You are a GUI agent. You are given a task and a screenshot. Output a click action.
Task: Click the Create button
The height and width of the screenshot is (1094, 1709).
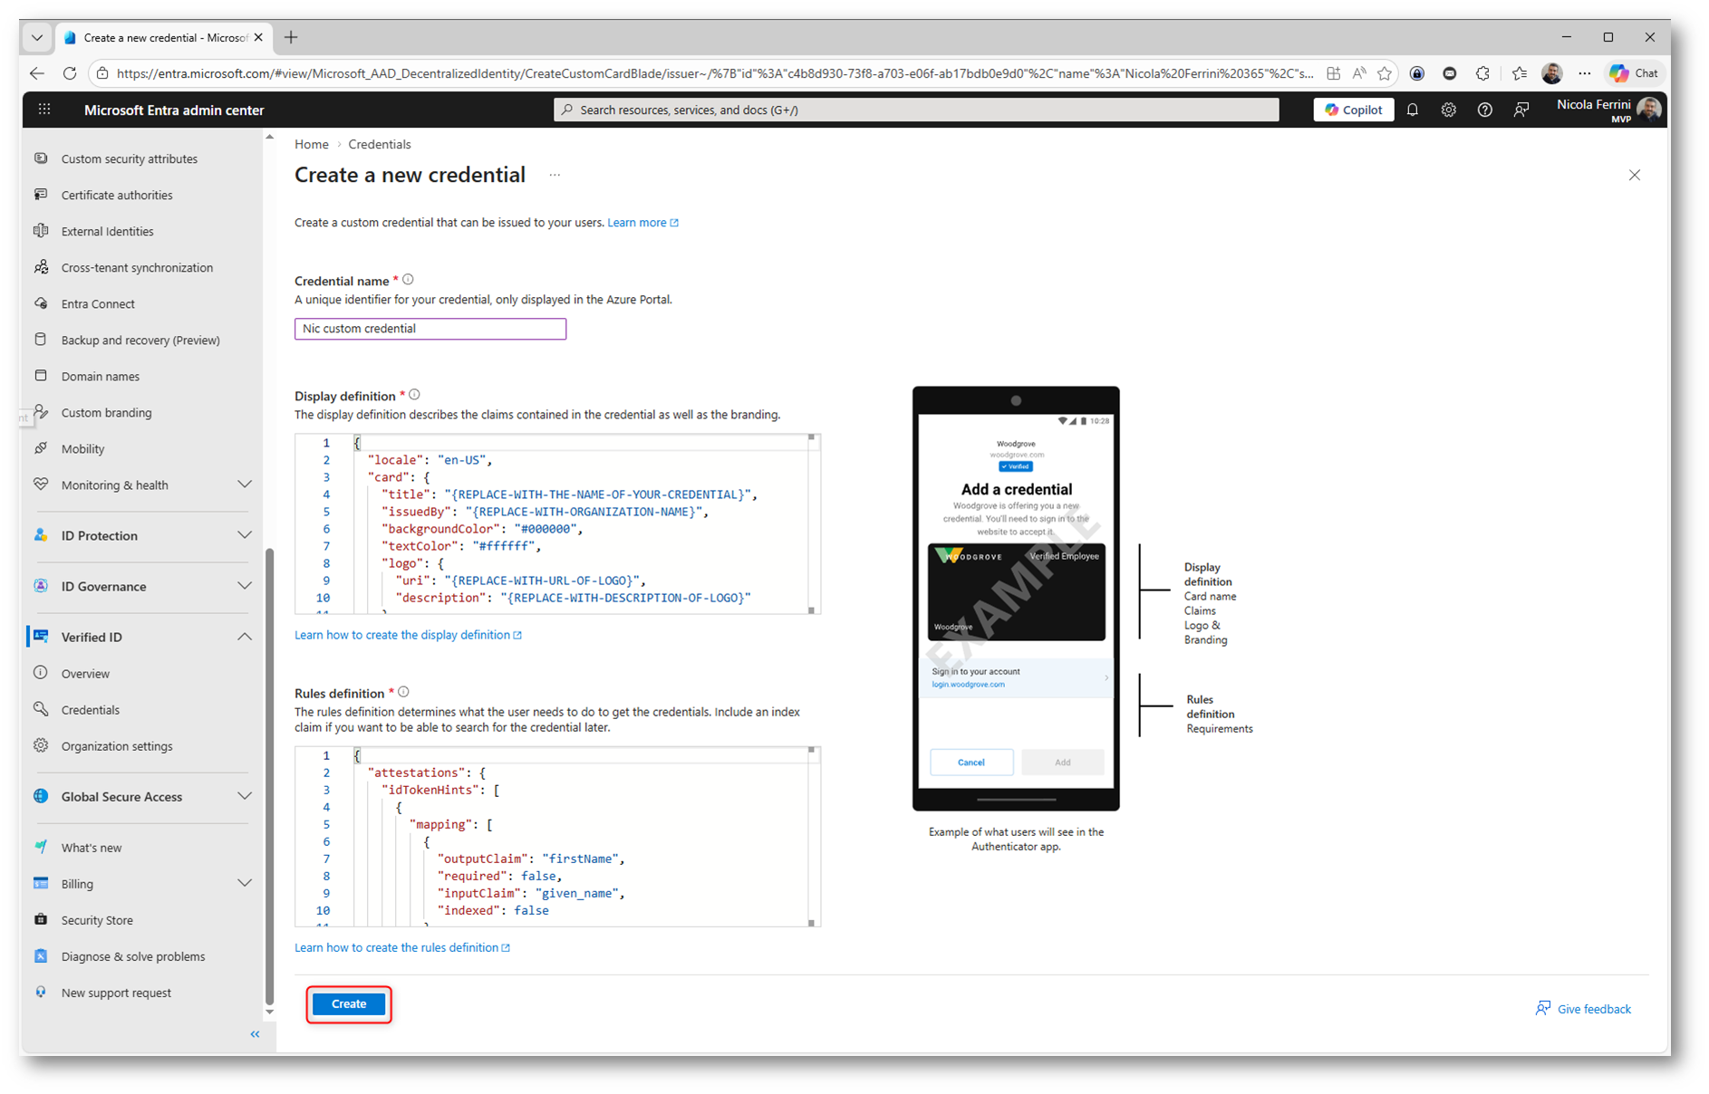(x=349, y=1003)
